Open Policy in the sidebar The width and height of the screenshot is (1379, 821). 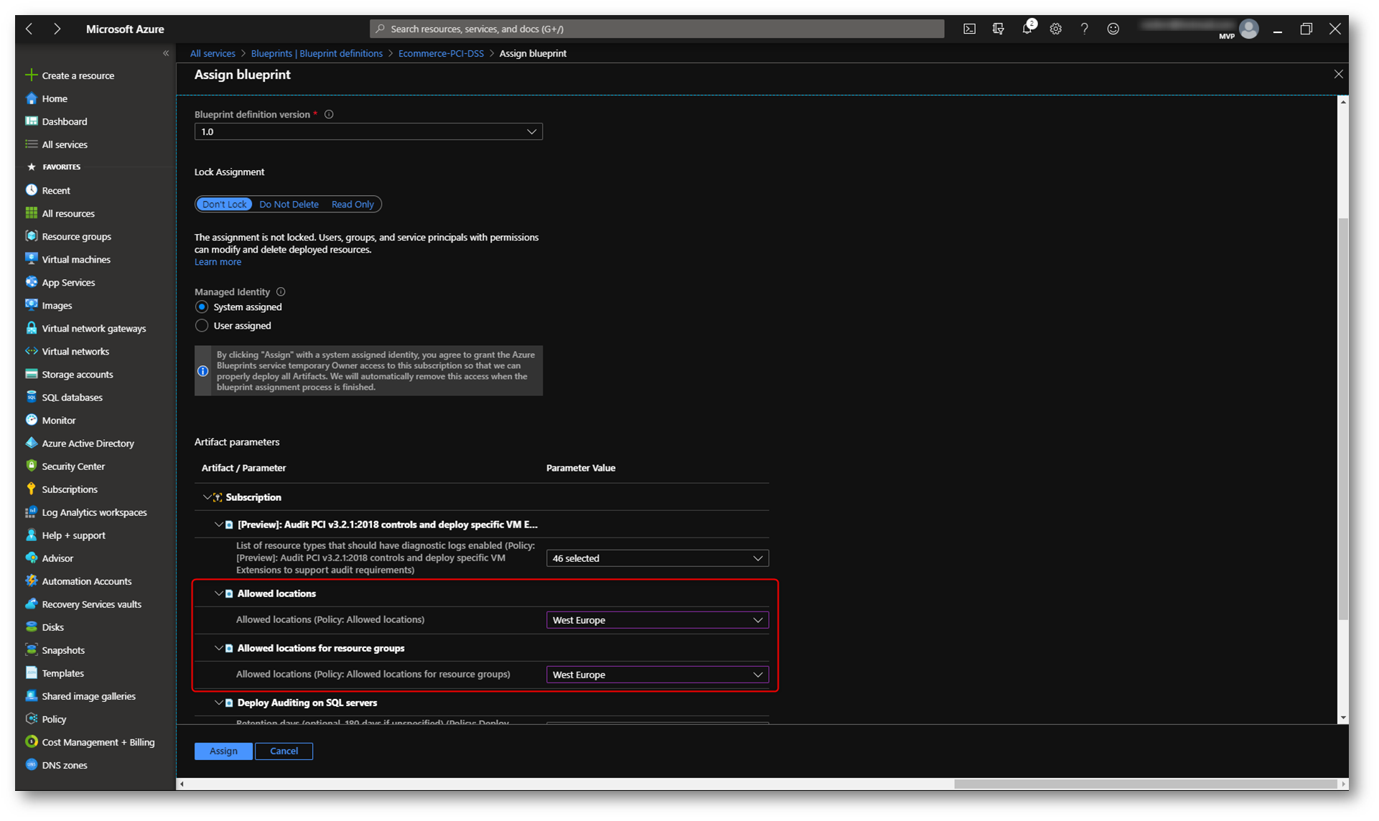[54, 718]
